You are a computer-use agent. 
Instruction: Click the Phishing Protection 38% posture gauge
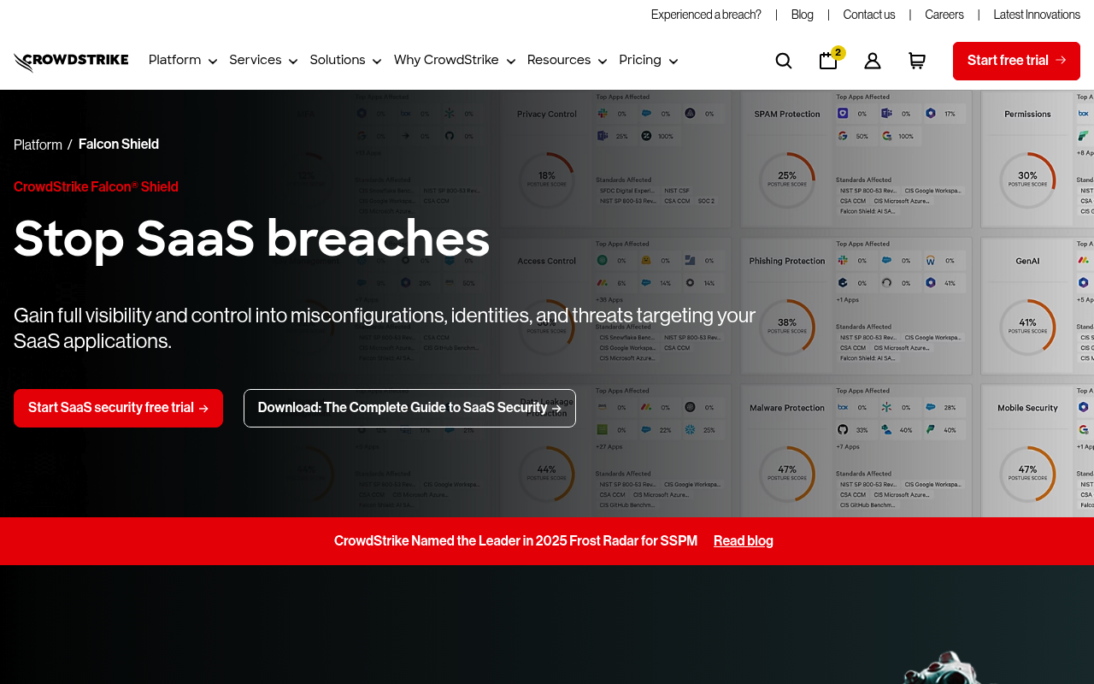(x=787, y=327)
